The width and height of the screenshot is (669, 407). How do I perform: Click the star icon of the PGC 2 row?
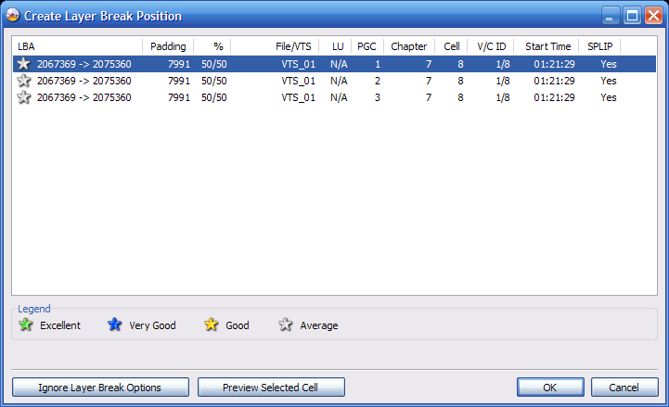[24, 81]
